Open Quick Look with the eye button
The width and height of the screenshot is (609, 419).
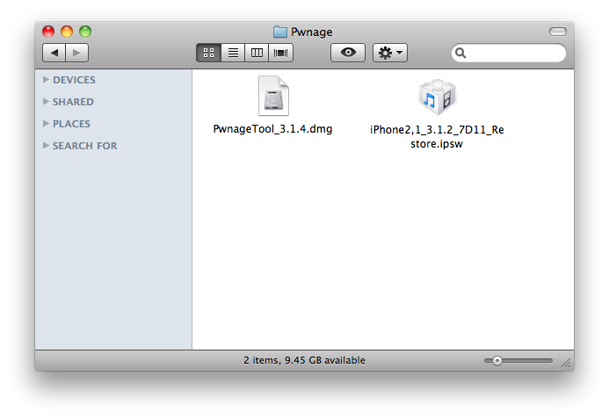(348, 53)
